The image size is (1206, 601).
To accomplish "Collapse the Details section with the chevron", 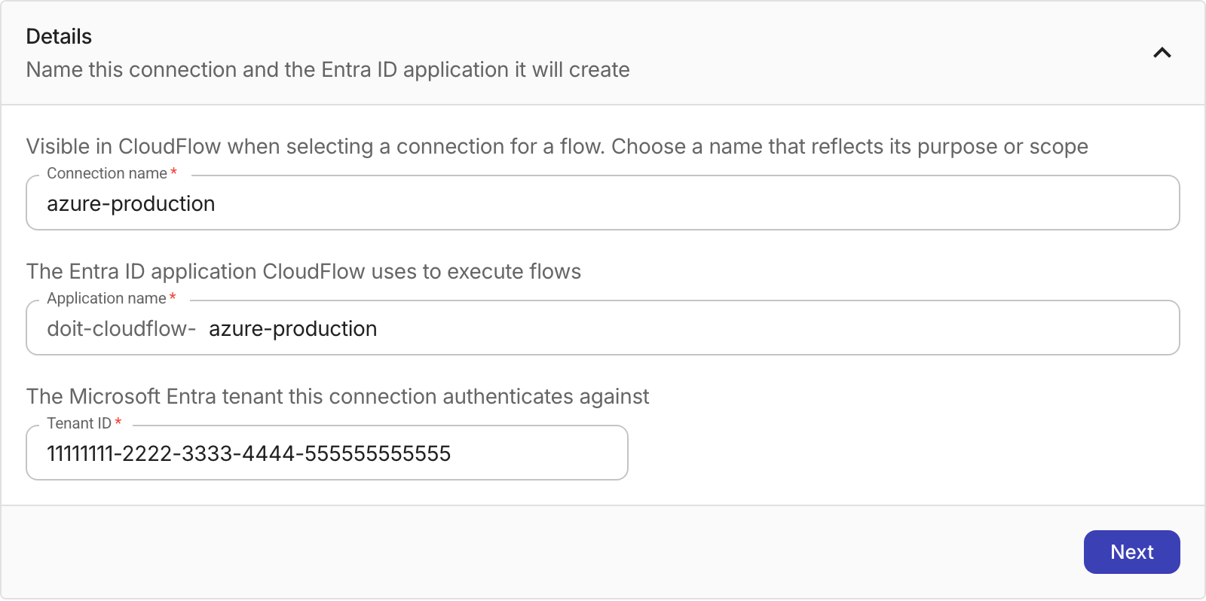I will (1162, 53).
